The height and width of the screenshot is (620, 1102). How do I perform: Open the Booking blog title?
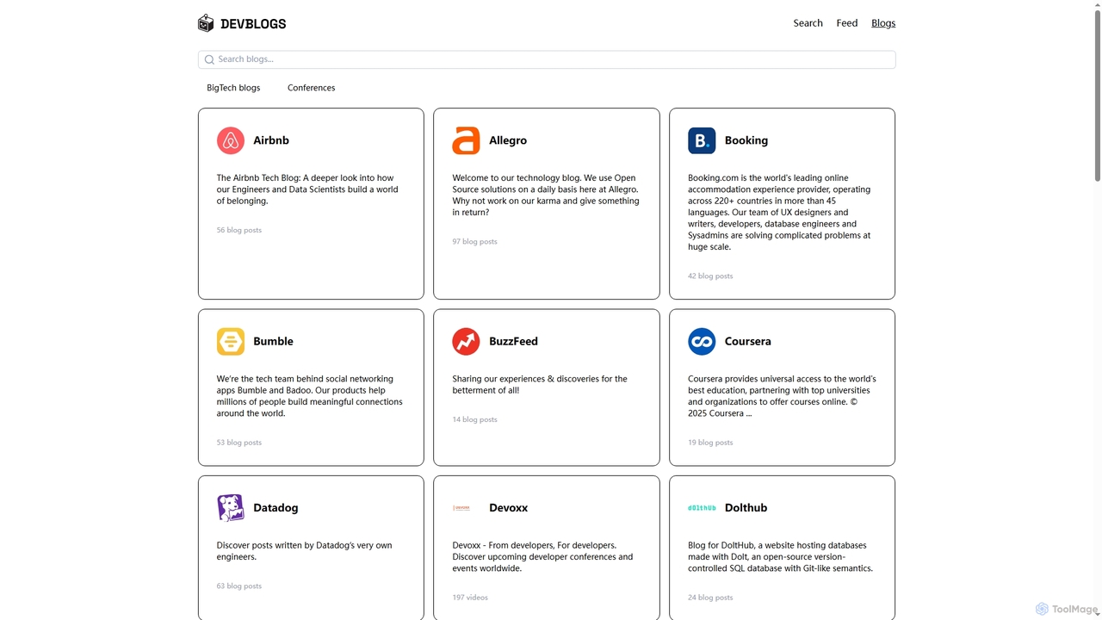pyautogui.click(x=746, y=140)
